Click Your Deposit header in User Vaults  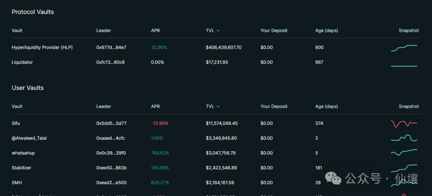[274, 107]
